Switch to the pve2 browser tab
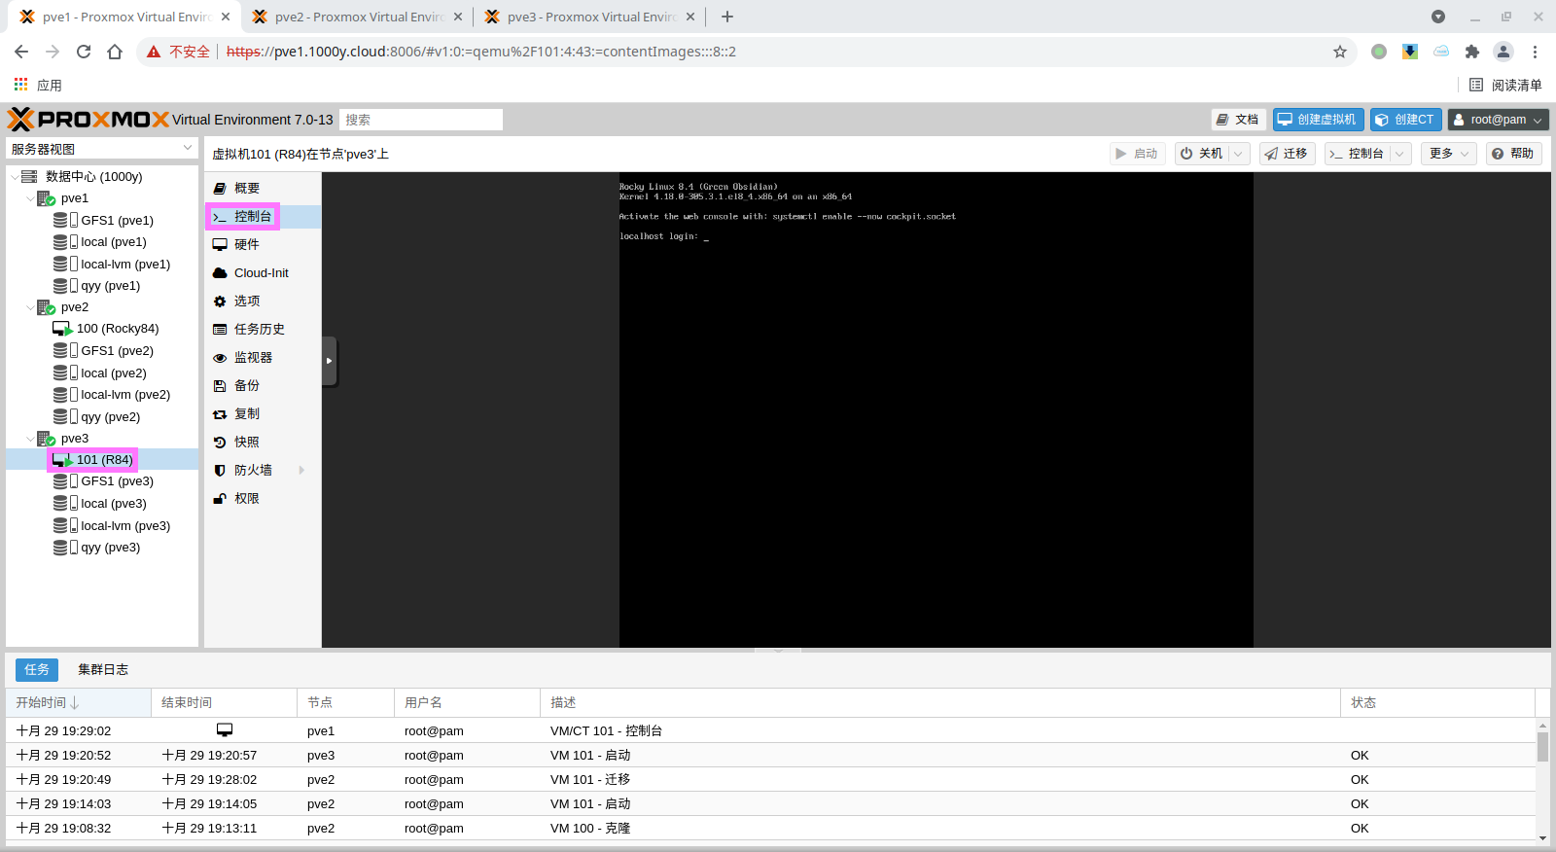Screen dimensions: 1556x852 click(x=357, y=17)
